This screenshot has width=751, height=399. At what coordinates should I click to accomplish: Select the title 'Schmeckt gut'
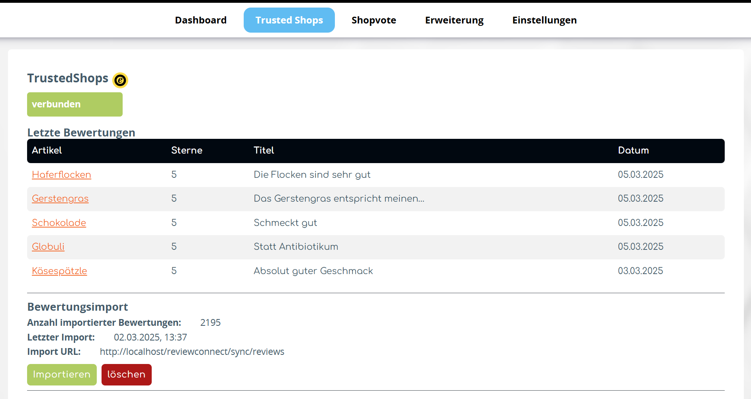pos(286,223)
